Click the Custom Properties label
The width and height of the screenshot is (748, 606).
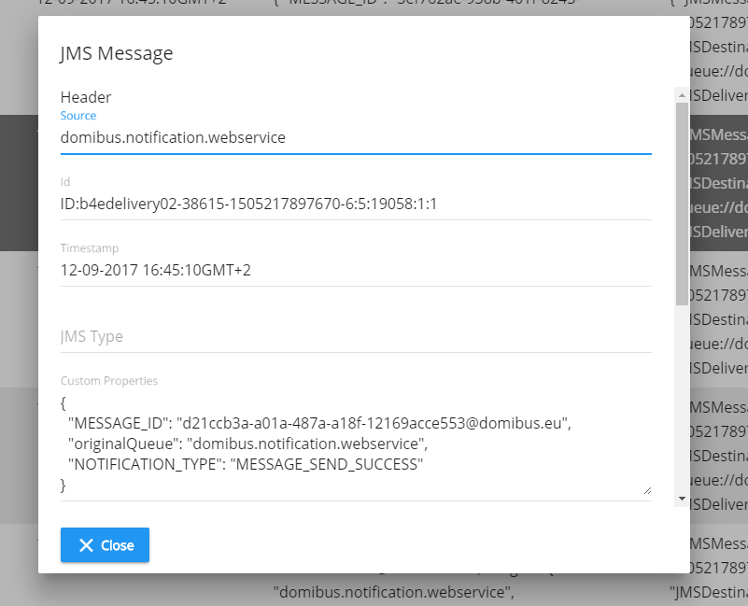pyautogui.click(x=109, y=381)
